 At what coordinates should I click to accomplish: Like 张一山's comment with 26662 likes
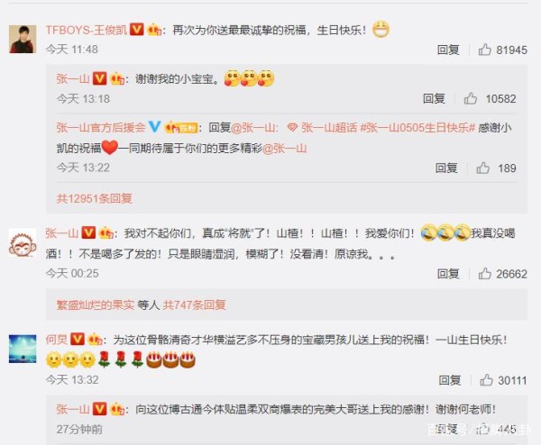485,274
